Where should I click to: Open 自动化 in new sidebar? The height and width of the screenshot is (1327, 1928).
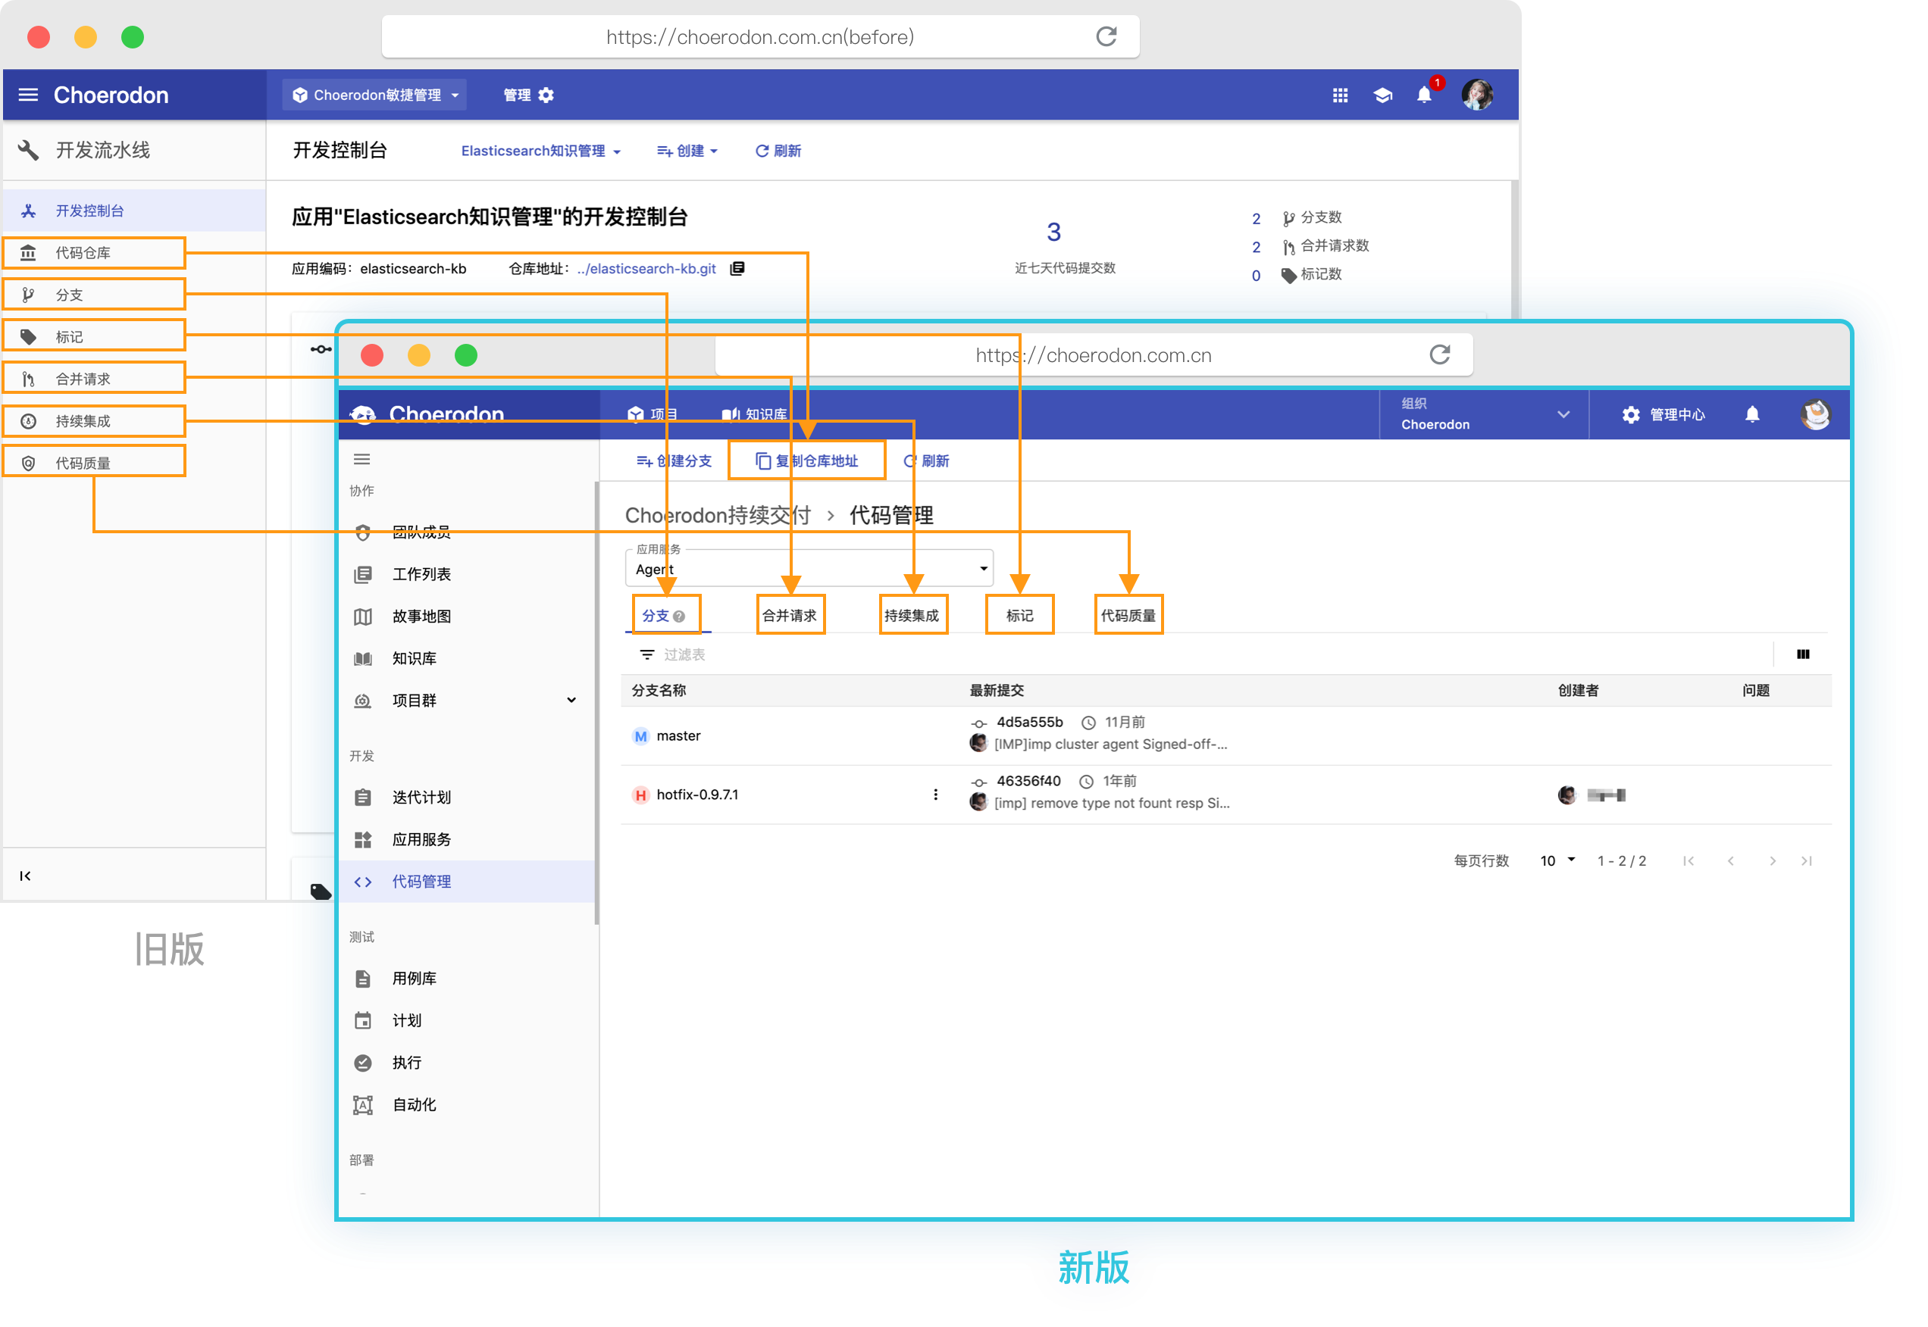tap(468, 1105)
